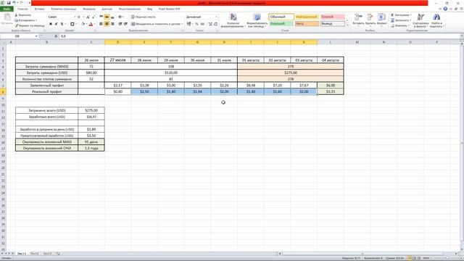The image size is (464, 261).
Task: Click the formula bar showing 0,8
Action: pyautogui.click(x=259, y=36)
